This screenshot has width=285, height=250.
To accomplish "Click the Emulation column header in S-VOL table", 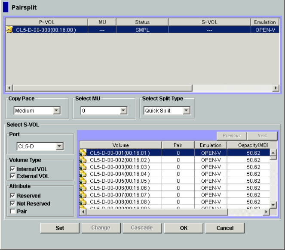I will (x=211, y=145).
